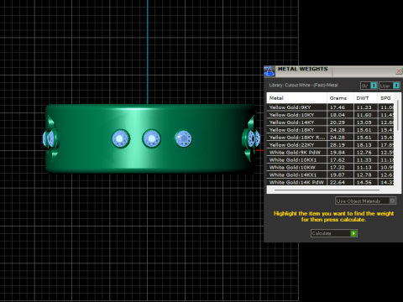Screen dimensions: 403x302
Task: Click the 12.76 DWT value
Action: (x=364, y=153)
